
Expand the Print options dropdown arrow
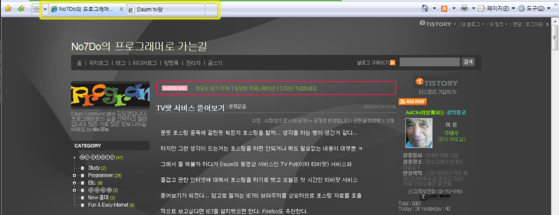pos(473,8)
